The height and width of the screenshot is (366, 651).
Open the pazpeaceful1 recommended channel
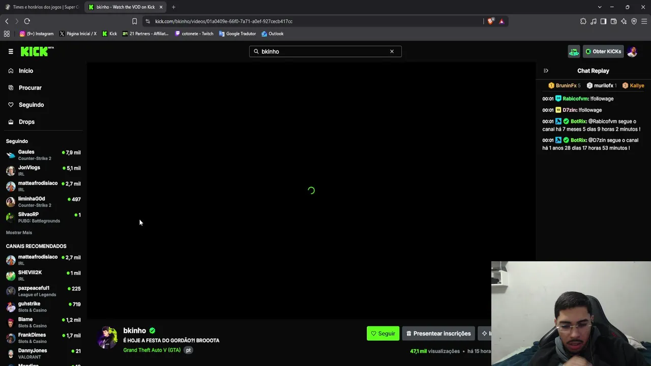43,291
